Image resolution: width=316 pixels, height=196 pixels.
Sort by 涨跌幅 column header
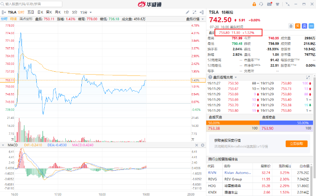(x=284, y=166)
